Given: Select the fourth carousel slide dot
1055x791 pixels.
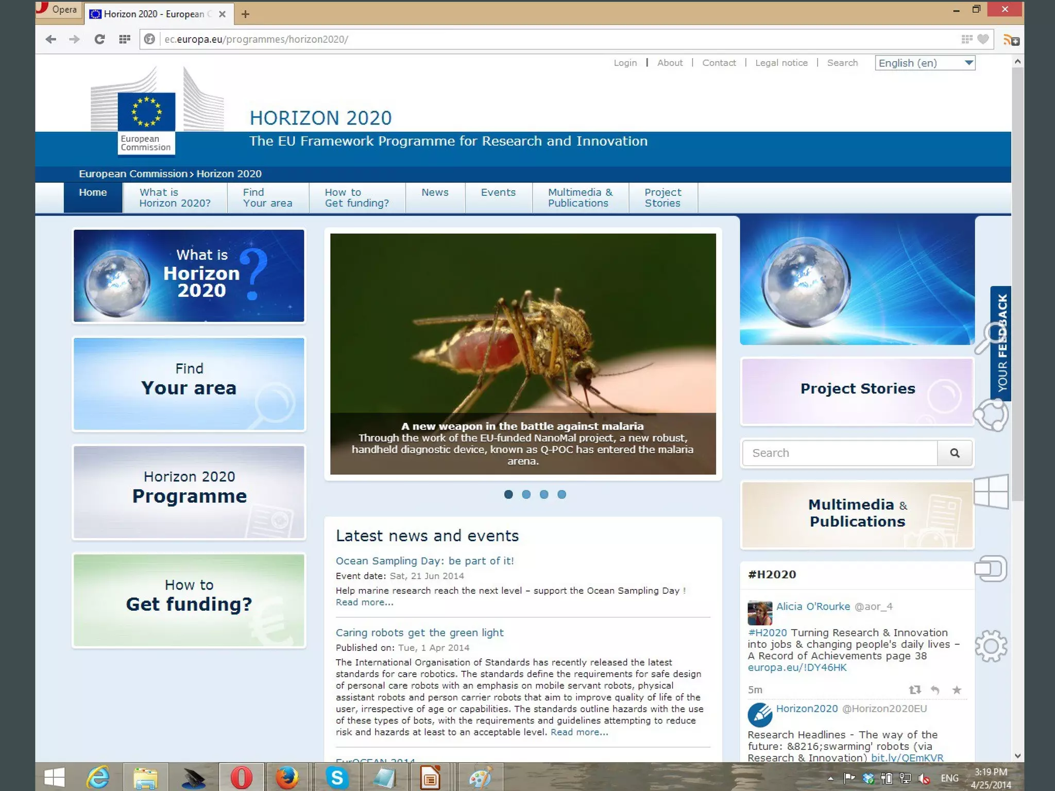Looking at the screenshot, I should tap(562, 494).
